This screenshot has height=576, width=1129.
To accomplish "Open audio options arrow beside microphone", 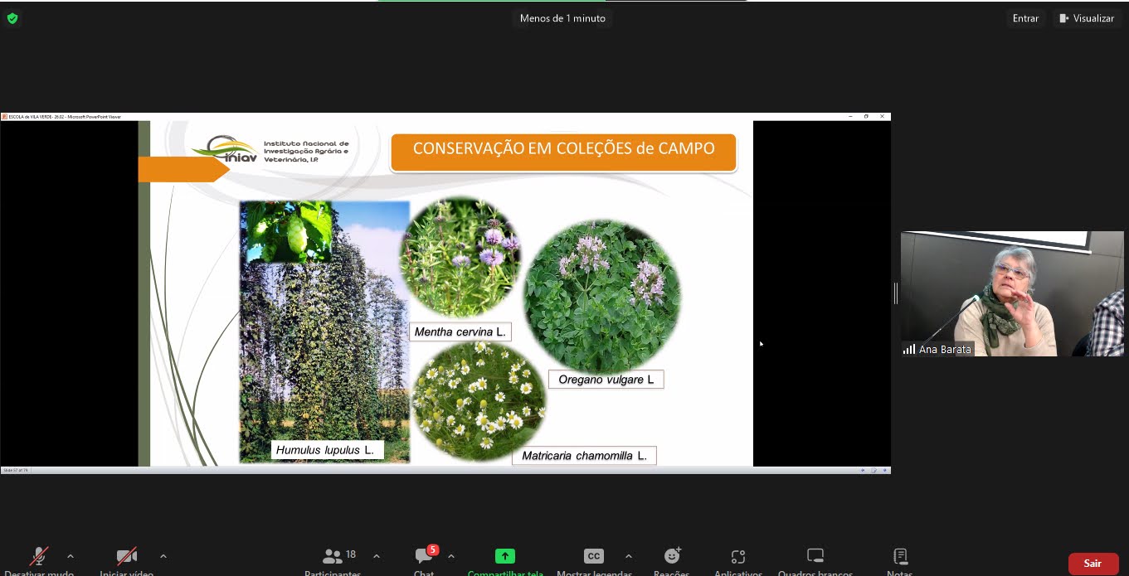I will point(70,556).
